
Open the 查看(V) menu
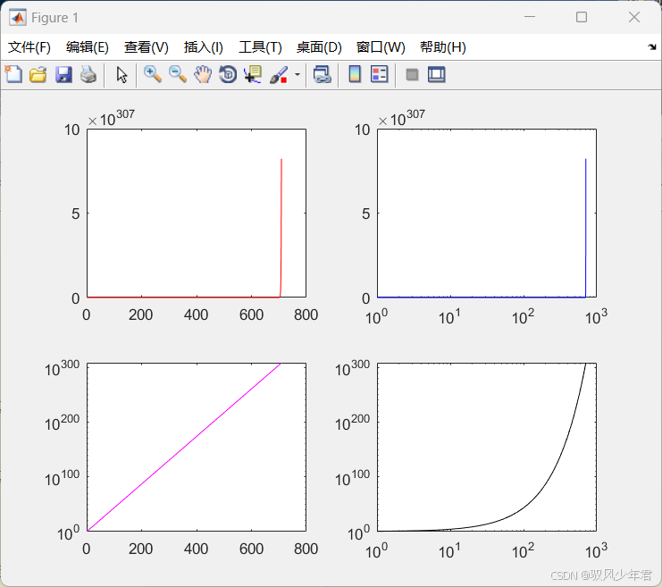pos(147,46)
